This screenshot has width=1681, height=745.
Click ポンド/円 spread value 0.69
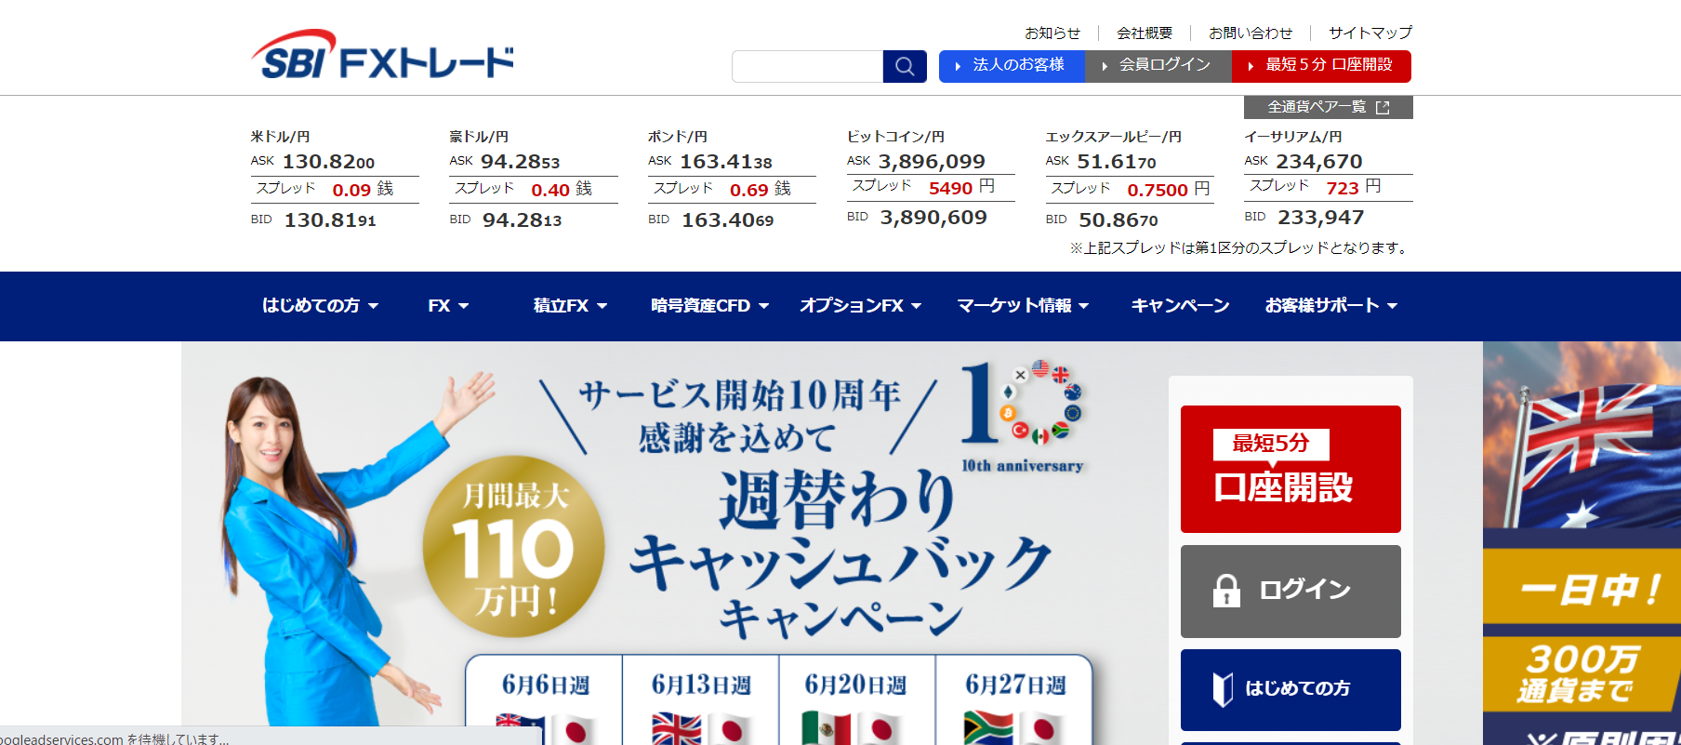[x=748, y=190]
